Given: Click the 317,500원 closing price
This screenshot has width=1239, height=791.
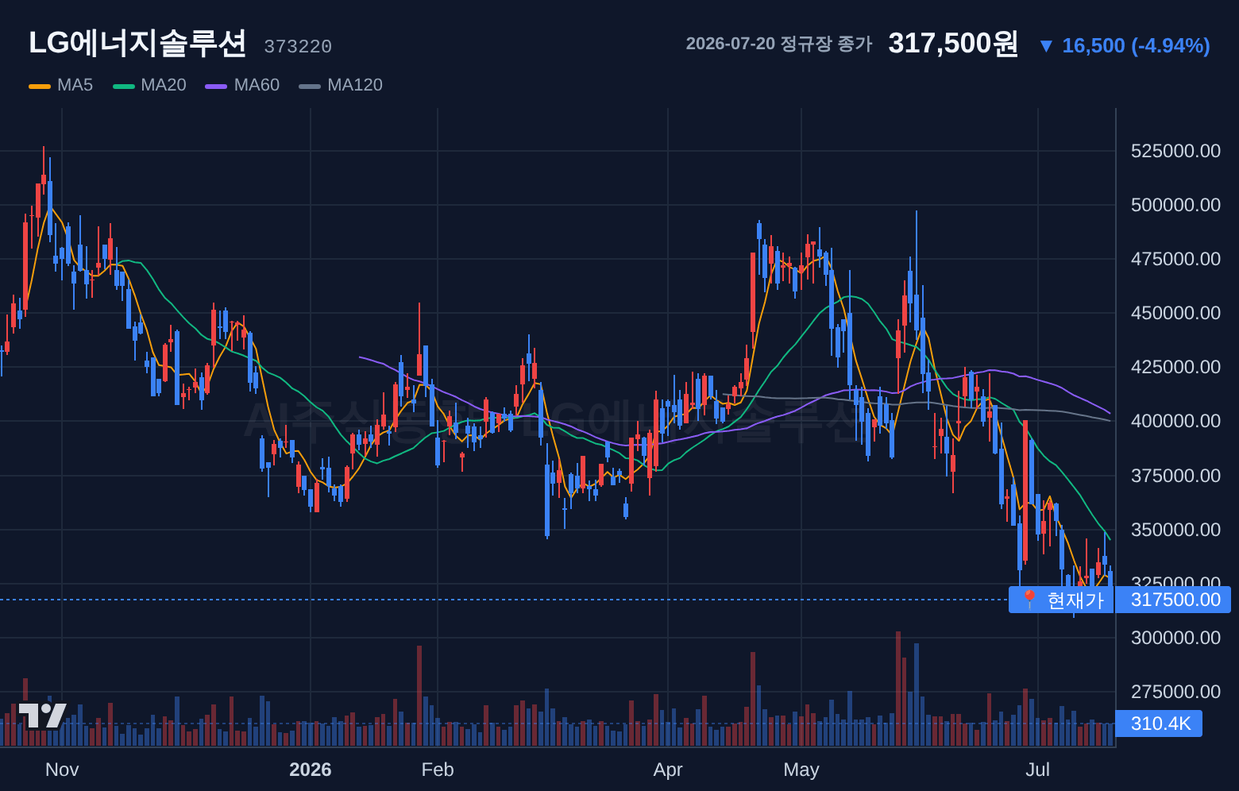Looking at the screenshot, I should click(x=953, y=43).
